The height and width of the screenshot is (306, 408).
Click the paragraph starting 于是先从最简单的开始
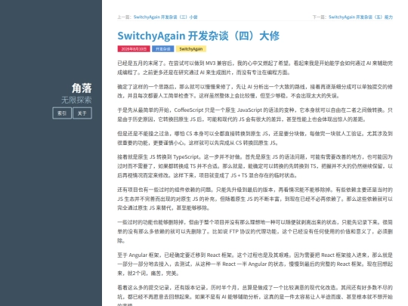[255, 115]
